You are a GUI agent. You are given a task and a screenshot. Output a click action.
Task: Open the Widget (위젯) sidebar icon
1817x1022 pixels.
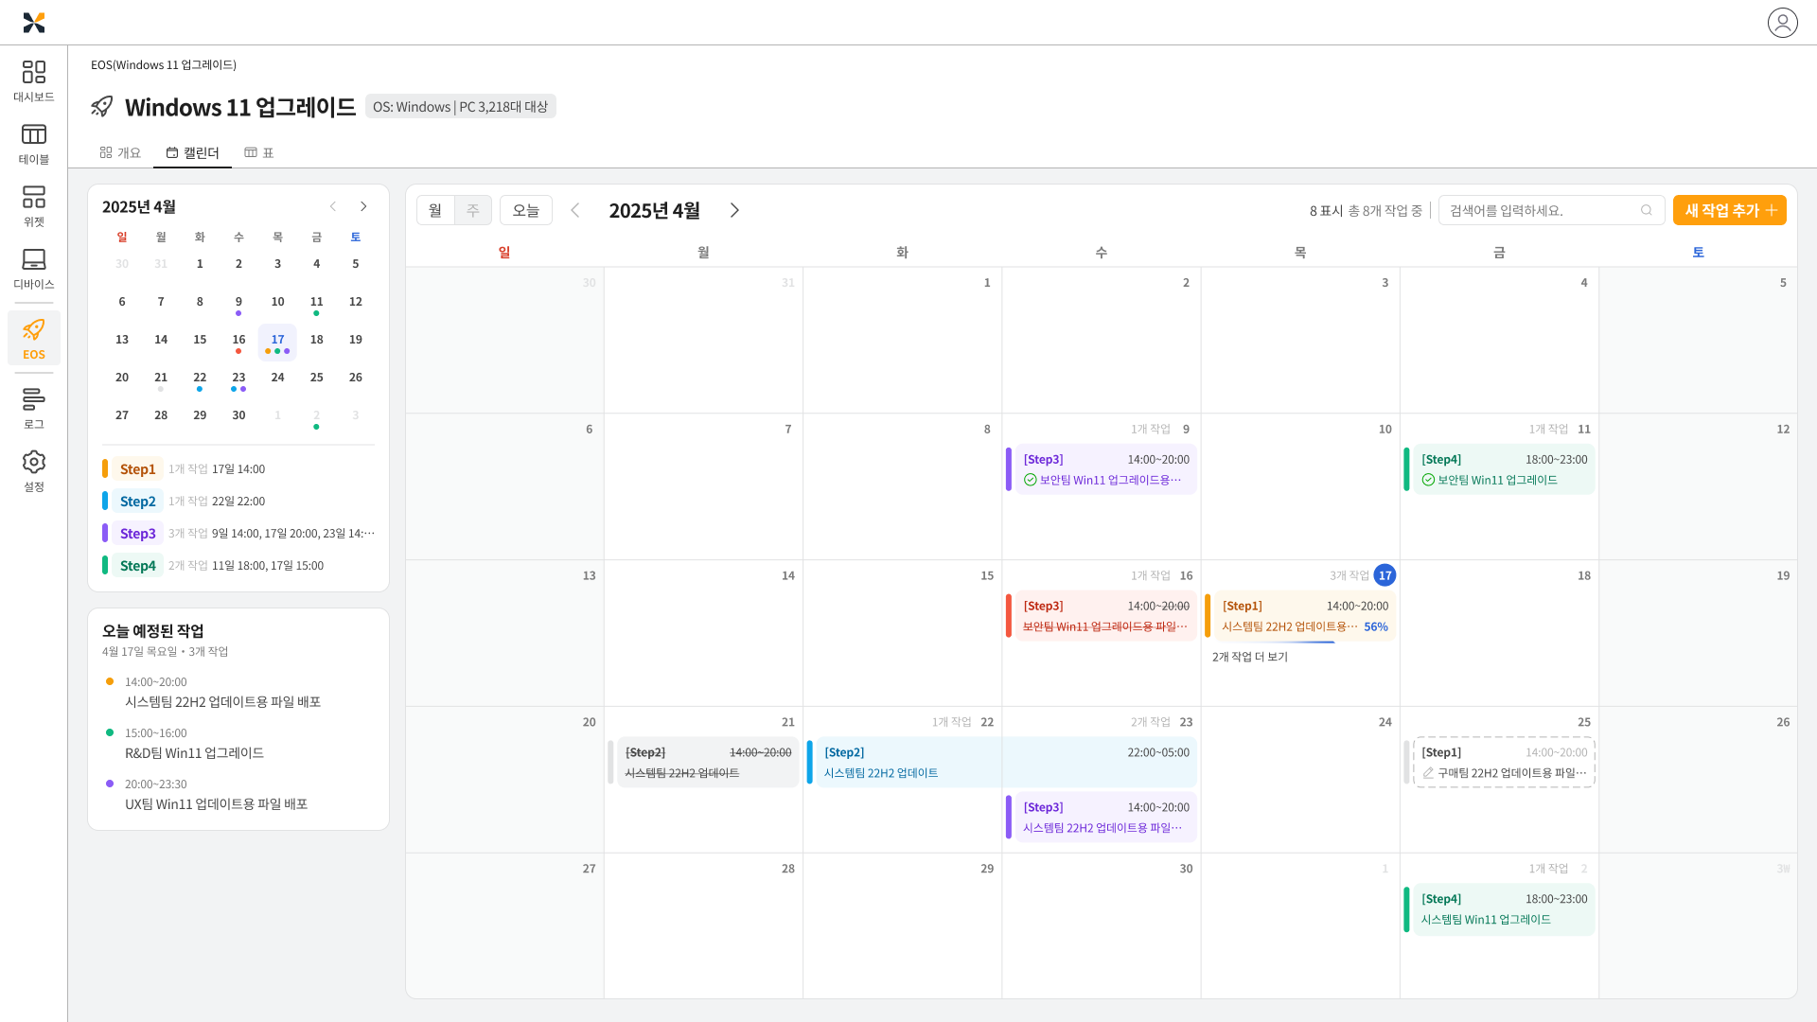34,206
